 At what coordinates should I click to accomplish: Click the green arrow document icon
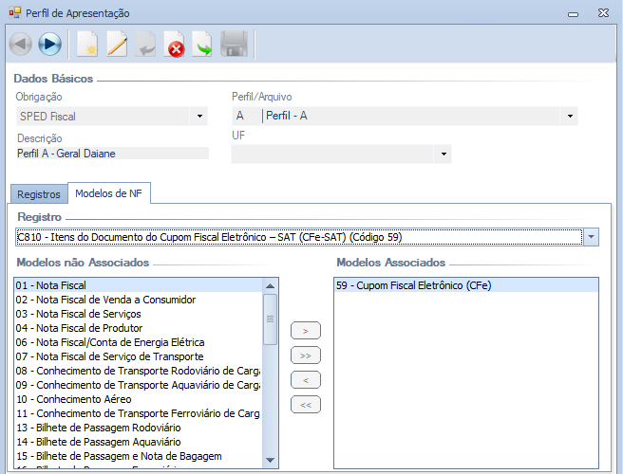click(203, 45)
